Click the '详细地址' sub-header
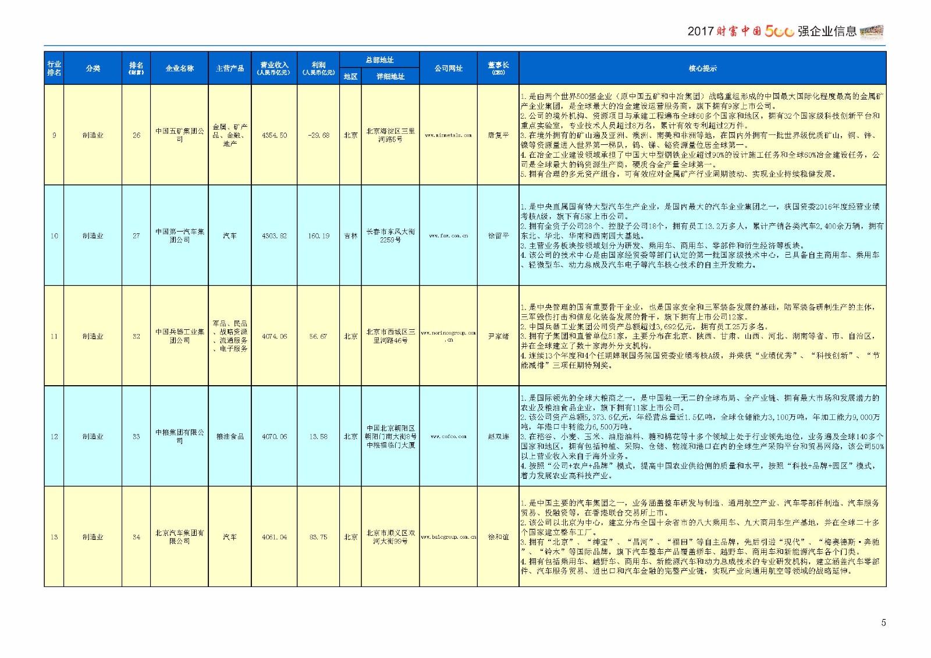 tap(390, 76)
